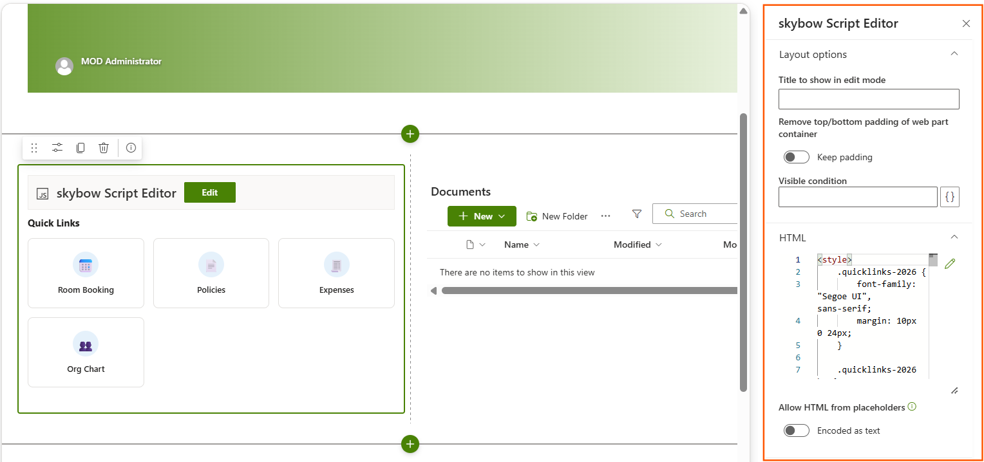Add a section with the upper plus icon
984x462 pixels.
pos(410,134)
